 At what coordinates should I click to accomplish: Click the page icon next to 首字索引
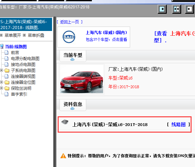7,94
